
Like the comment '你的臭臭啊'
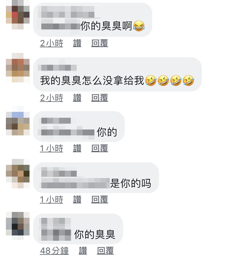77,43
